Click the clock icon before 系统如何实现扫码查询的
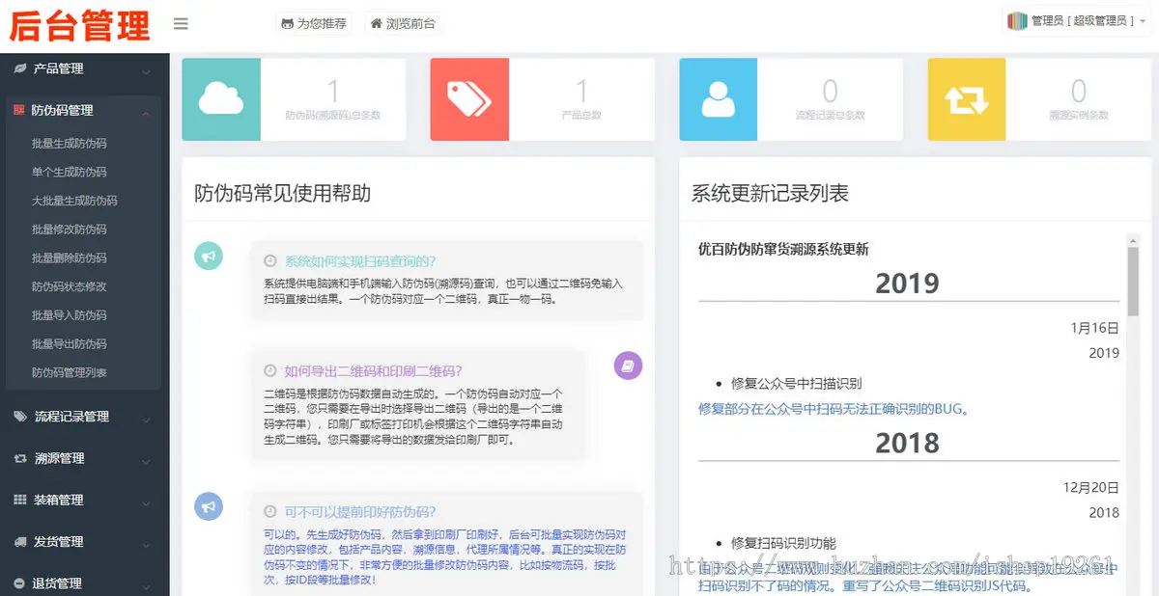 [270, 261]
